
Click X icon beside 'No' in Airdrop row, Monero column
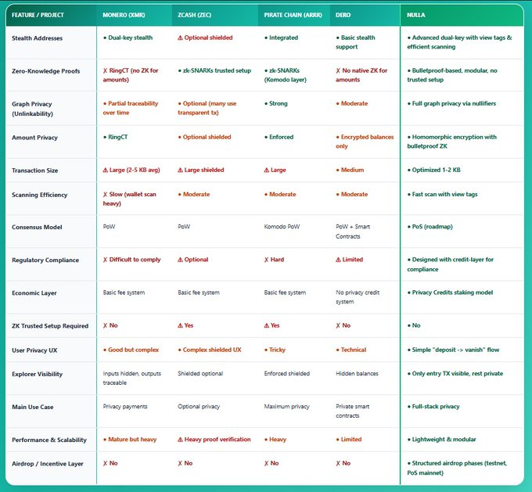[105, 463]
